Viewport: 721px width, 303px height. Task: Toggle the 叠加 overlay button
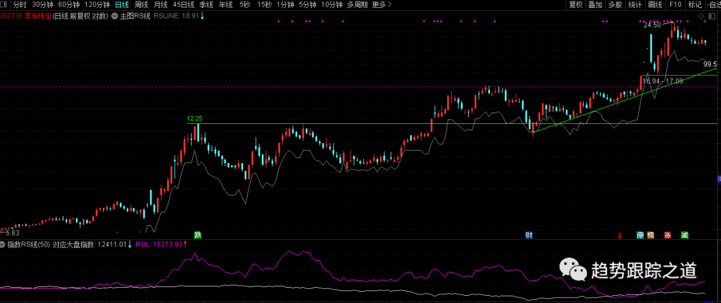tap(595, 5)
